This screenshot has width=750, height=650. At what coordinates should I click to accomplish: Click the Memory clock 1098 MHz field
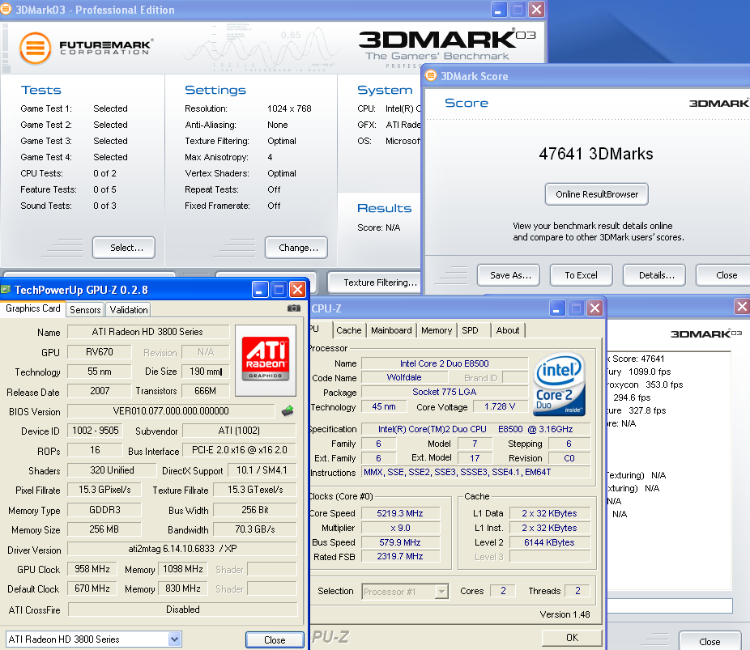pyautogui.click(x=183, y=569)
